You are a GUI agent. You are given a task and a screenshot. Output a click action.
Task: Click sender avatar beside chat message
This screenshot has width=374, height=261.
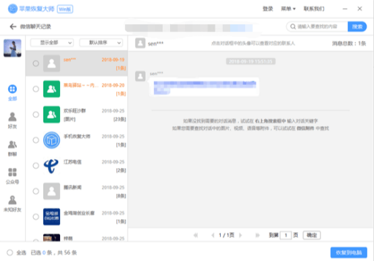tap(140, 76)
